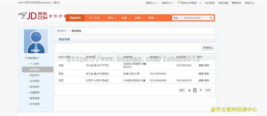Open 充值管理 in sidebar
This screenshot has width=267, height=116.
[x=35, y=93]
